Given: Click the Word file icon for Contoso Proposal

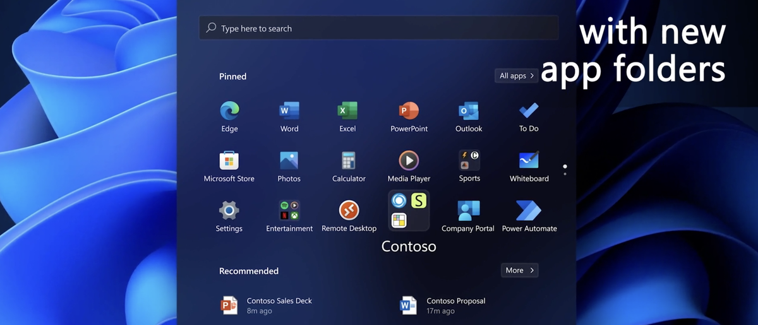Looking at the screenshot, I should (x=409, y=305).
